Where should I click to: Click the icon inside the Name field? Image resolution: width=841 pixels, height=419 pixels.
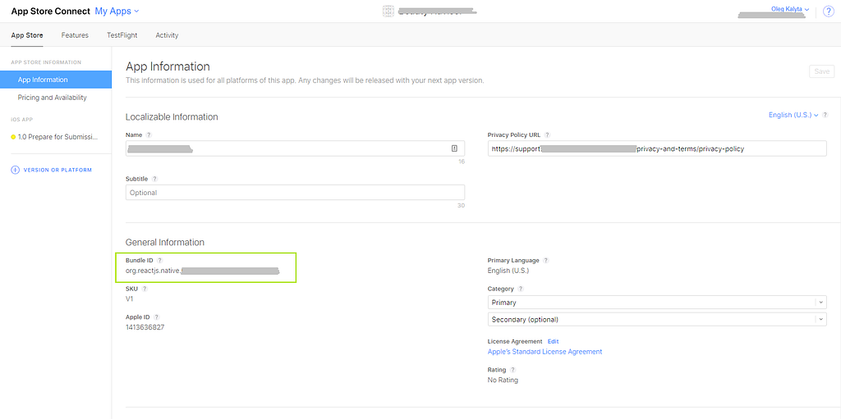tap(454, 148)
